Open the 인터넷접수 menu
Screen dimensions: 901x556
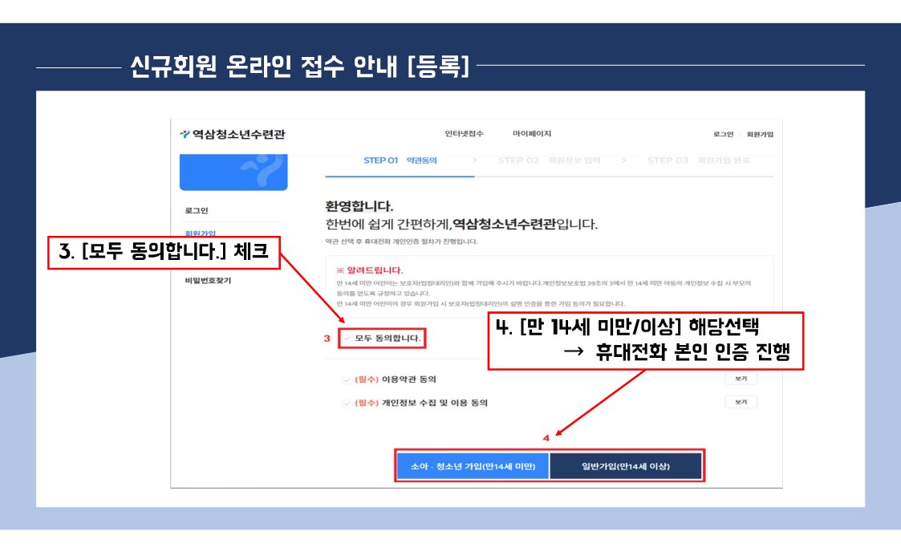click(x=464, y=134)
